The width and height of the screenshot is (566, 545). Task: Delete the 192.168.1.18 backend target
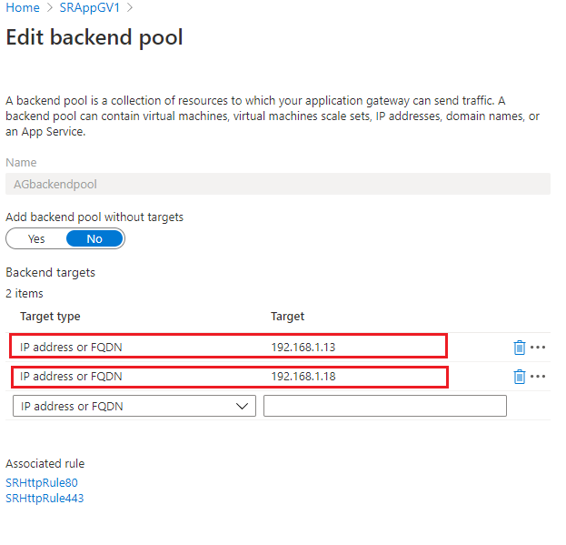click(x=519, y=376)
